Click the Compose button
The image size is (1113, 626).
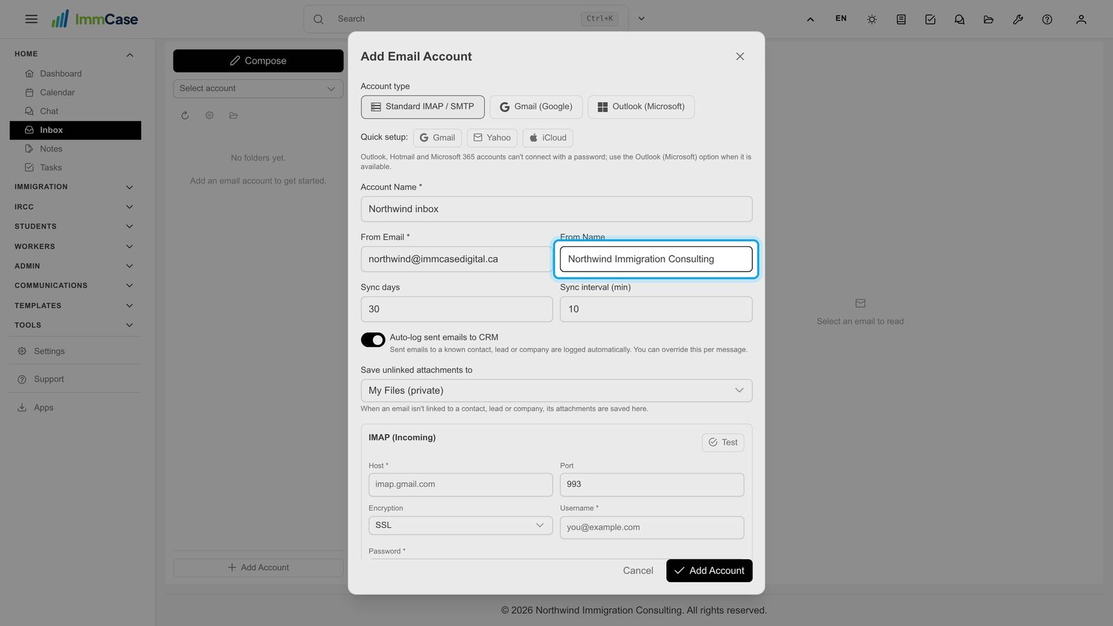(x=258, y=61)
